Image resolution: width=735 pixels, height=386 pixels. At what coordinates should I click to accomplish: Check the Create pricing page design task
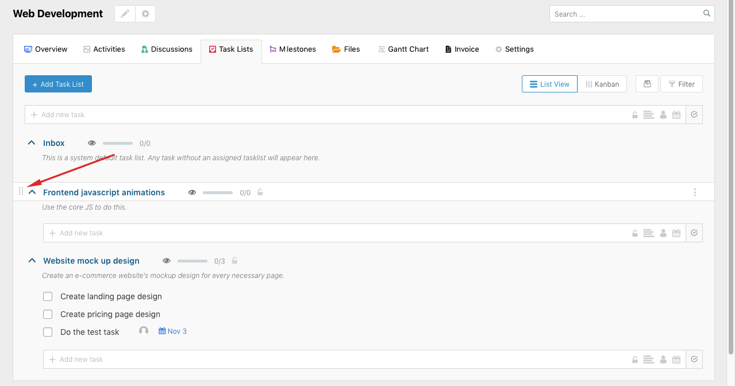pos(48,314)
